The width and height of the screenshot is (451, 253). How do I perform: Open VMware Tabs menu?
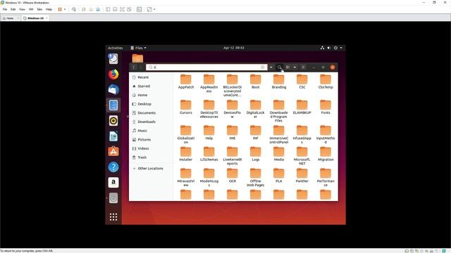39,9
